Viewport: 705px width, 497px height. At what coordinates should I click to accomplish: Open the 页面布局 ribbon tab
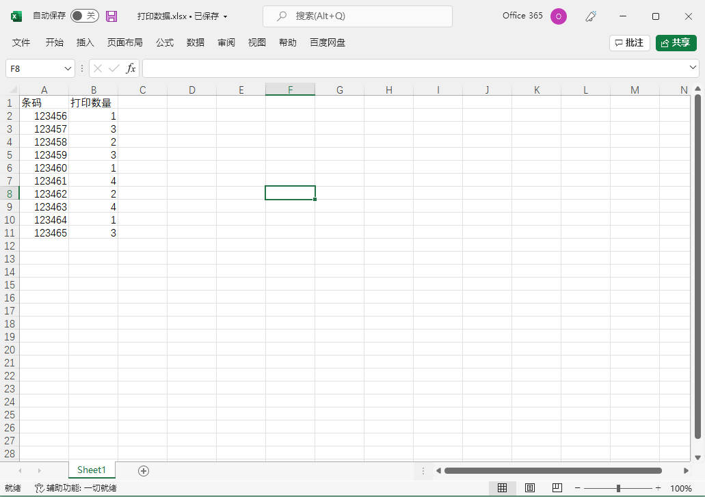point(125,42)
